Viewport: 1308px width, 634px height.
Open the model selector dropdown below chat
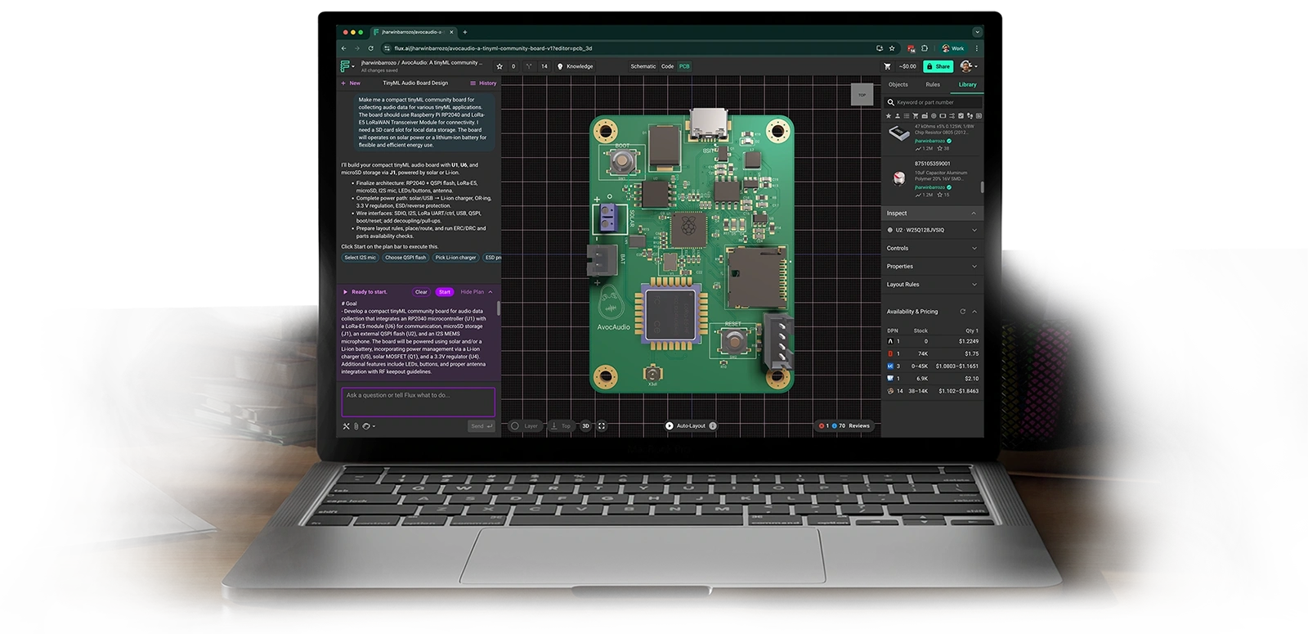tap(369, 426)
